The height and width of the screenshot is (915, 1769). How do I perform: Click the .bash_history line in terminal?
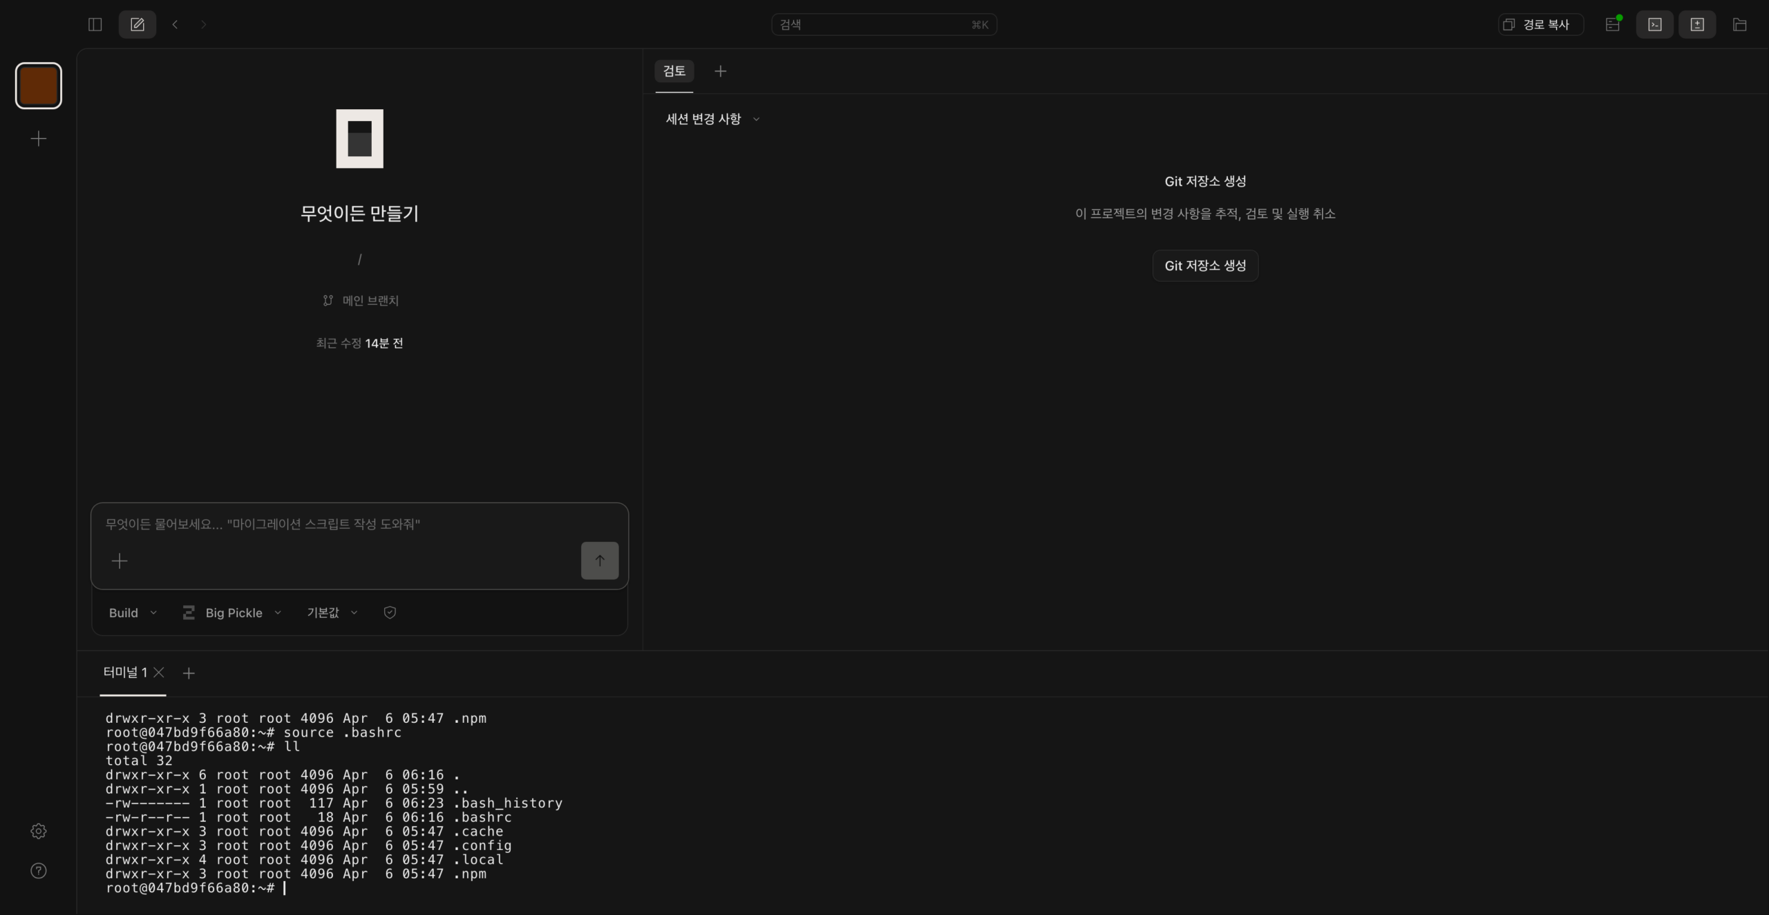coord(334,803)
